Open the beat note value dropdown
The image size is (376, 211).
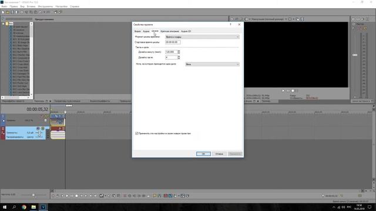point(212,64)
